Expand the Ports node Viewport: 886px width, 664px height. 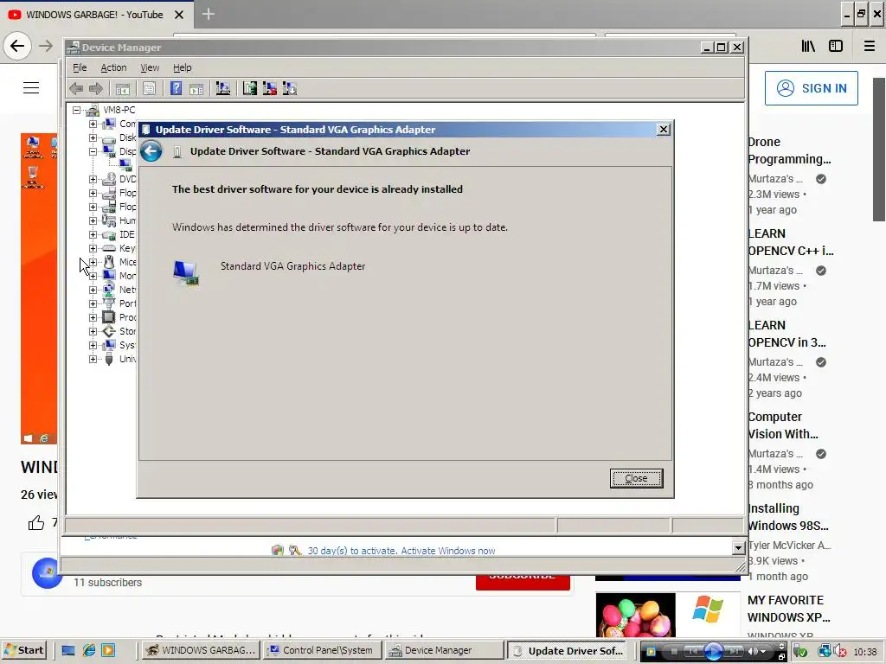[x=93, y=303]
